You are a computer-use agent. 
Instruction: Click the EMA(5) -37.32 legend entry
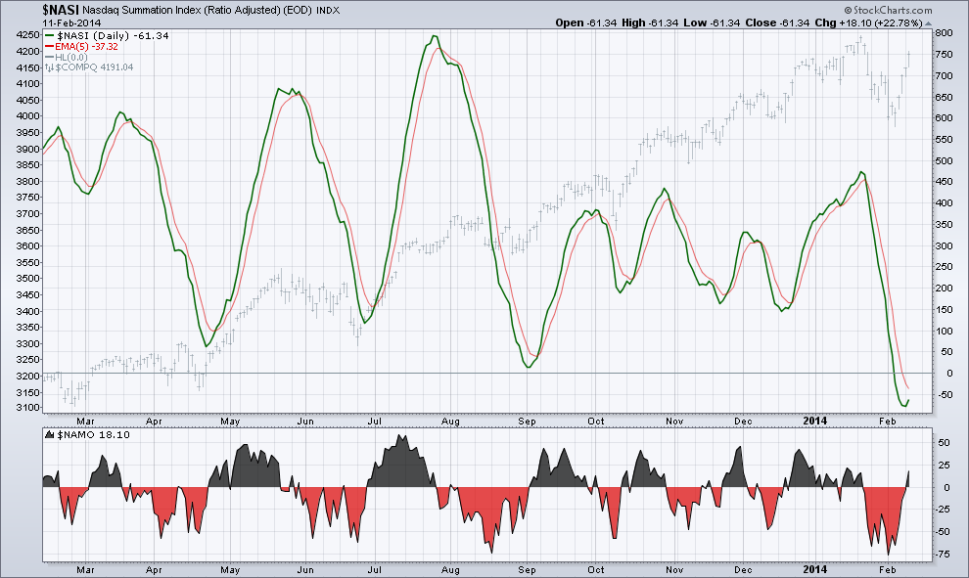click(x=86, y=46)
